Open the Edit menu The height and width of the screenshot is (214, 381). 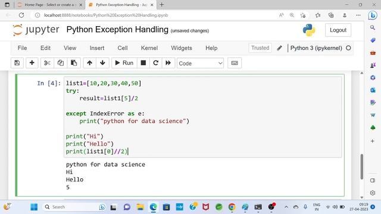tap(45, 48)
